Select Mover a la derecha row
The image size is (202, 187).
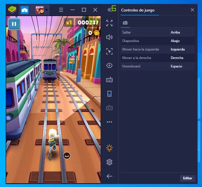[158, 58]
